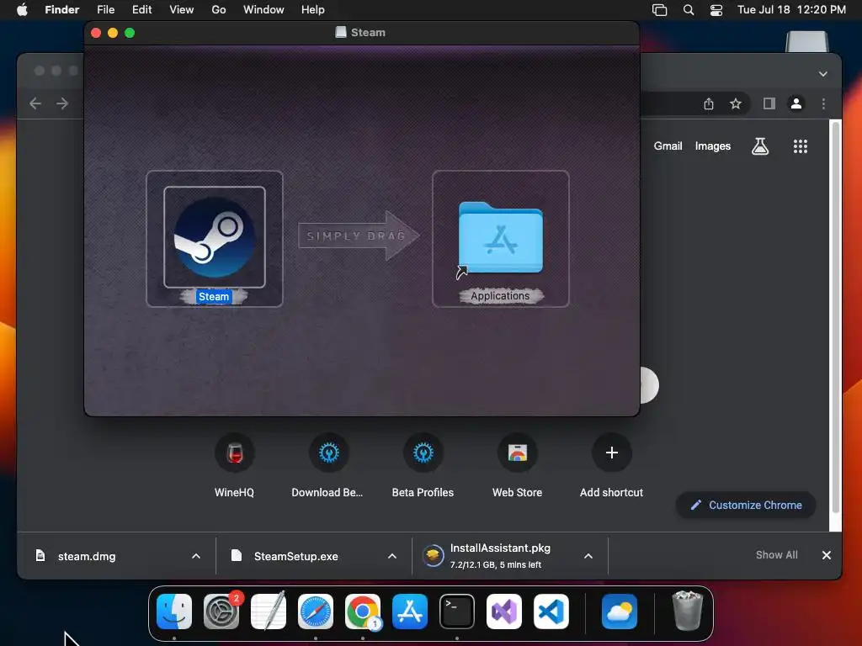
Task: Open Chrome from the Dock
Action: (363, 612)
